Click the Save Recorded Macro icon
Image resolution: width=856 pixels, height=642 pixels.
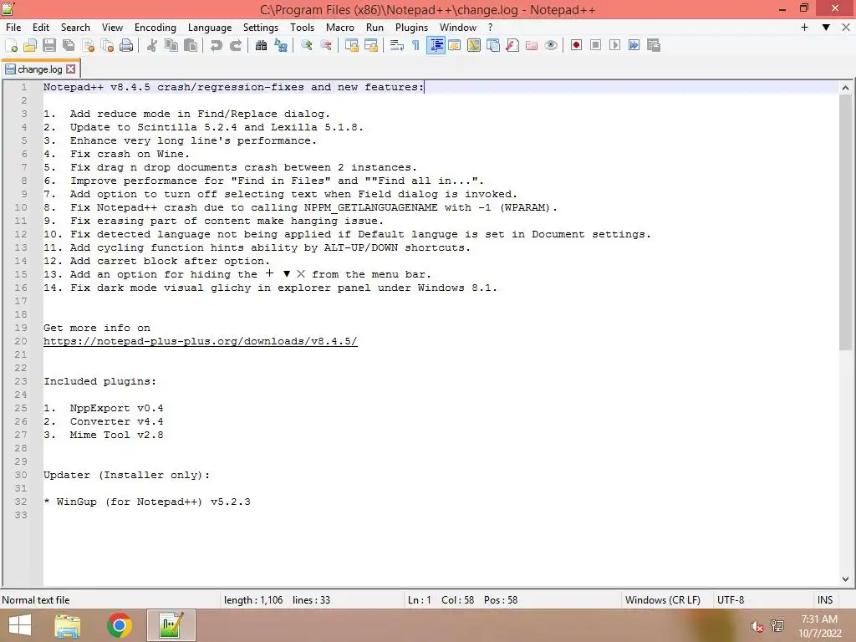tap(654, 45)
